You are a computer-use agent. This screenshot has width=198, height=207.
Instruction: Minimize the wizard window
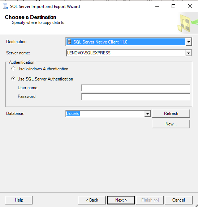157,6
